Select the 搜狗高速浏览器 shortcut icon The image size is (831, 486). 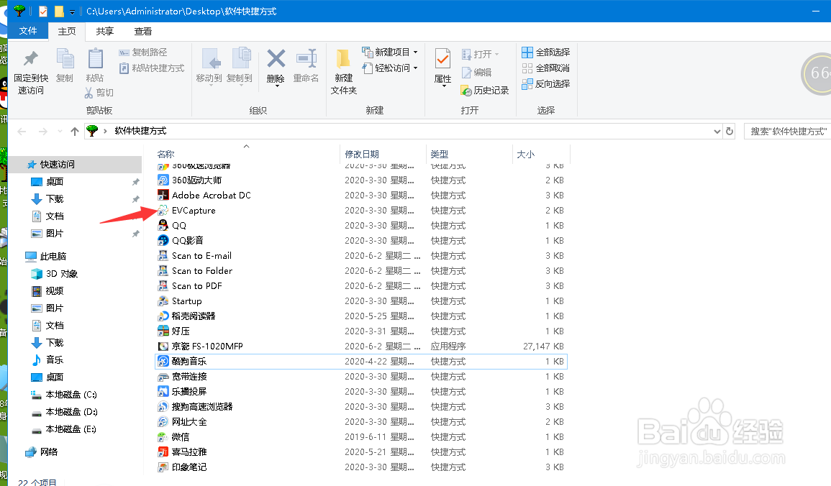click(163, 407)
